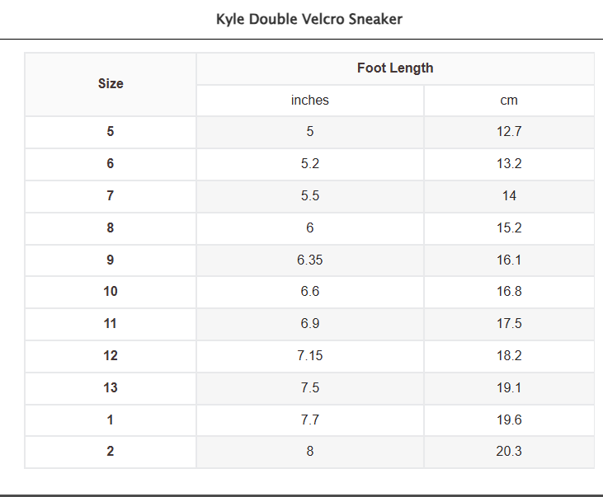
Task: Select size 9 row label
Action: pyautogui.click(x=111, y=260)
